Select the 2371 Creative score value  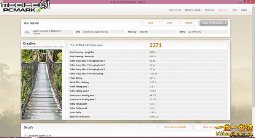156,45
